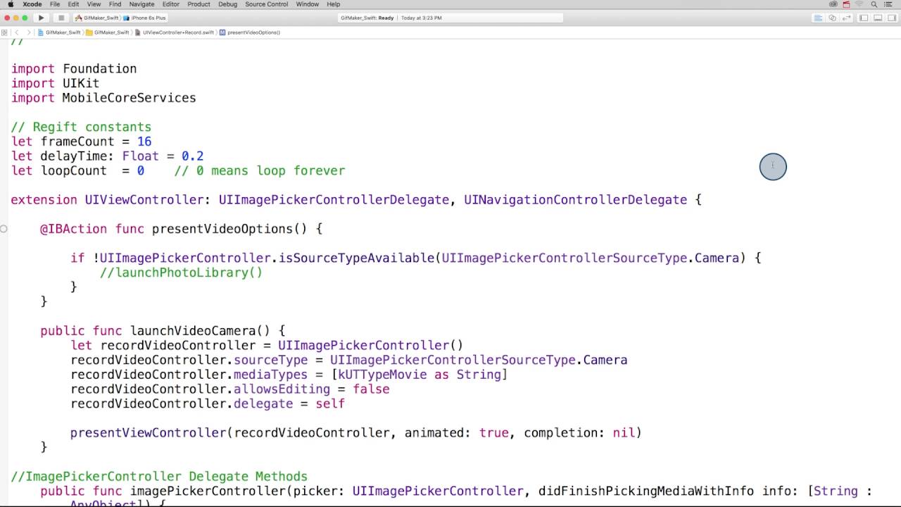The image size is (901, 507).
Task: Toggle the Navigator panel
Action: click(x=864, y=18)
